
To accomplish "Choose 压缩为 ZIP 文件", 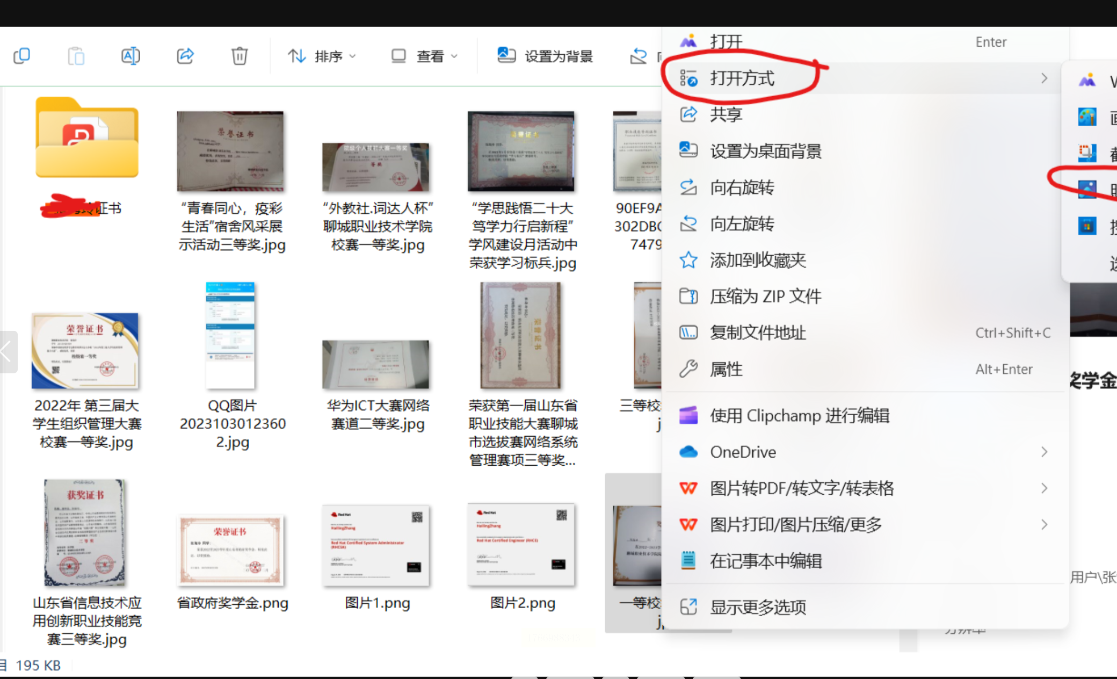I will tap(765, 296).
